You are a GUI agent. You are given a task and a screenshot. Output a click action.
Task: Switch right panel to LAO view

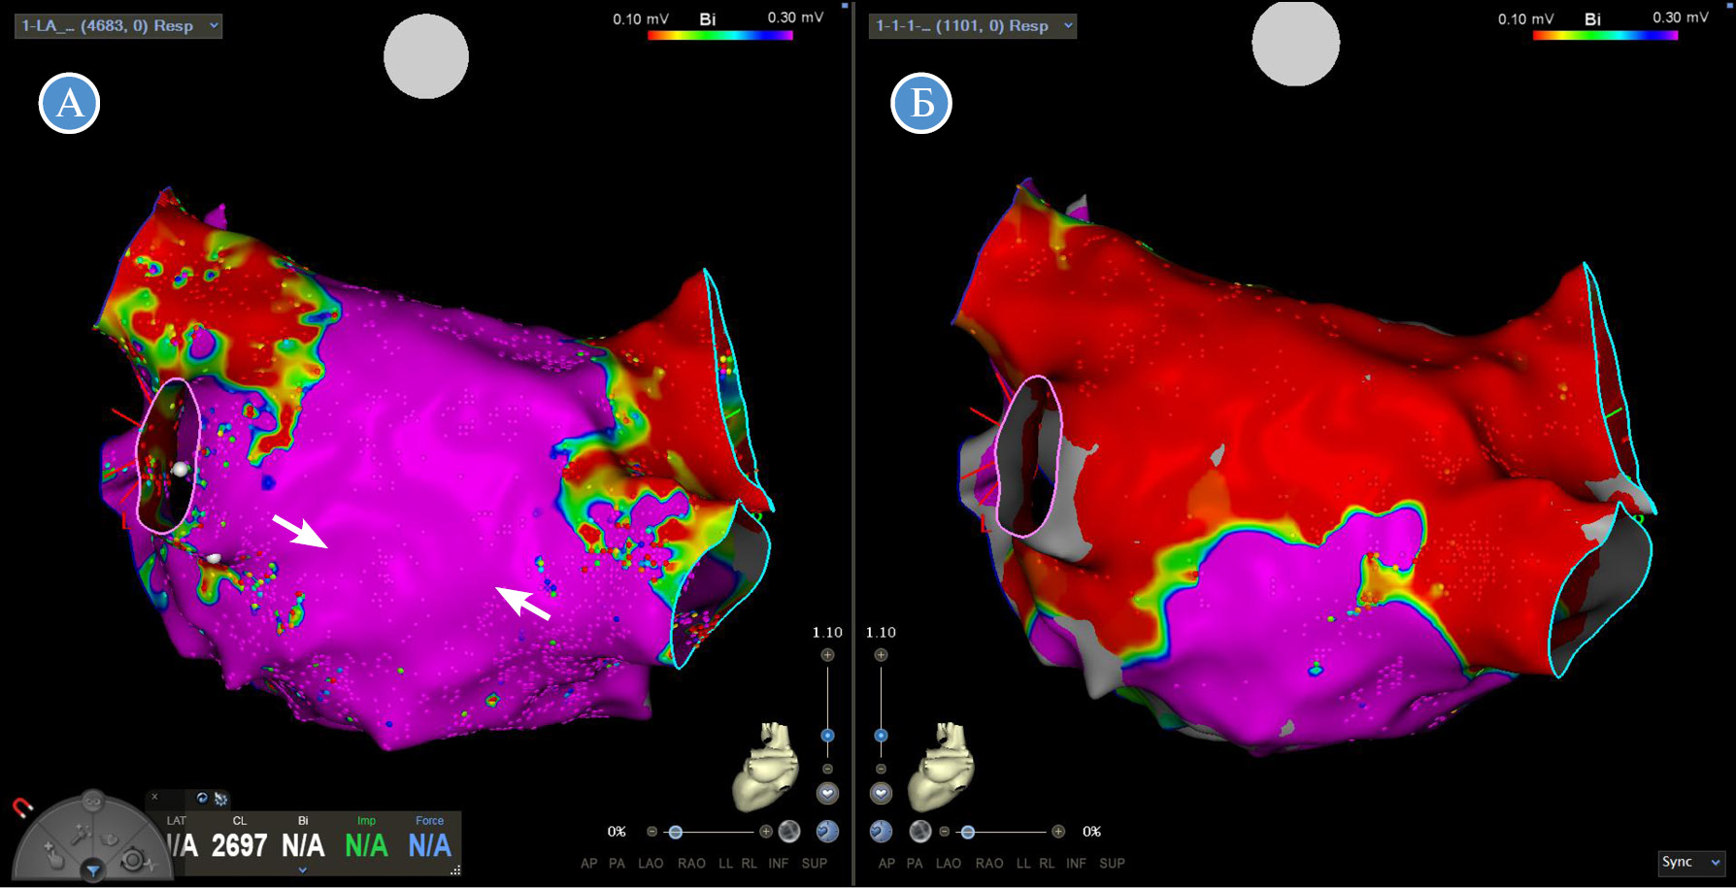948,863
